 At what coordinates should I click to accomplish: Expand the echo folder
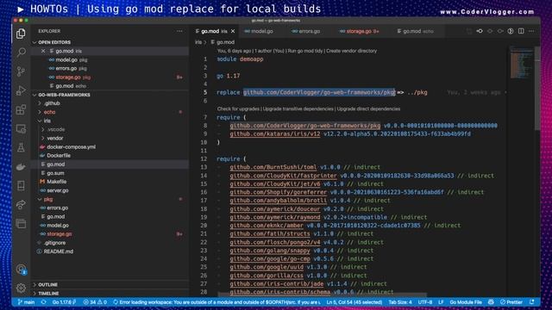click(x=49, y=112)
